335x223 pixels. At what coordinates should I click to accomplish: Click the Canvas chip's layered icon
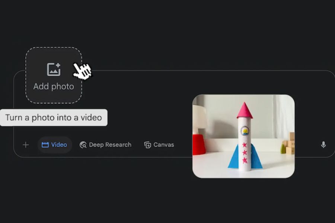(x=147, y=145)
